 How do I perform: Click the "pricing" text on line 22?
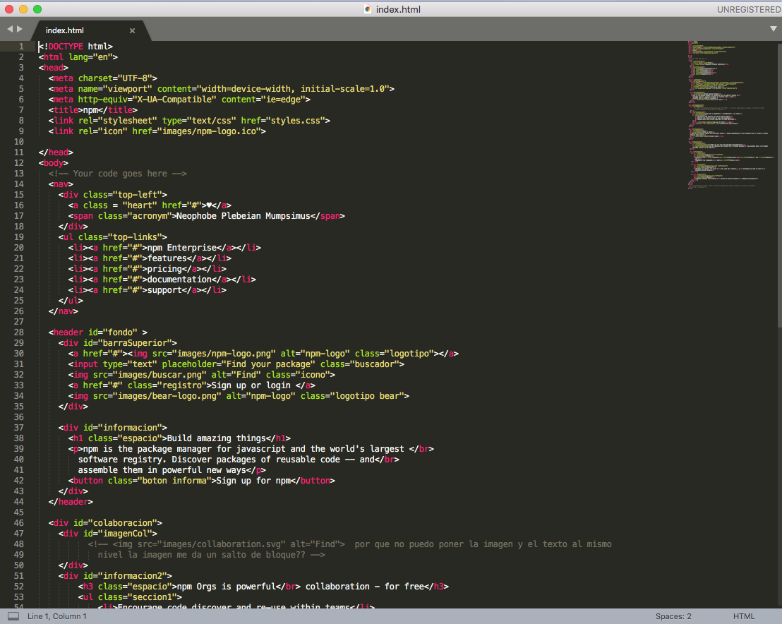[164, 269]
